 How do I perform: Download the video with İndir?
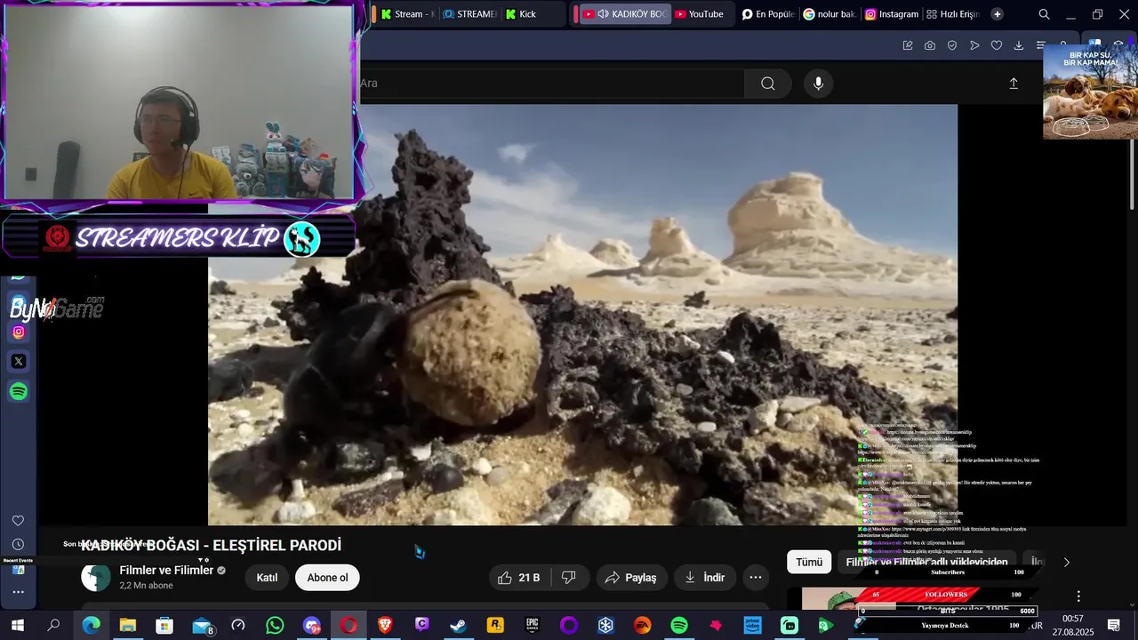click(704, 578)
